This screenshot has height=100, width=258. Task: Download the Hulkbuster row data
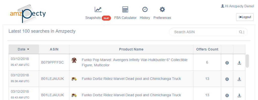[239, 63]
